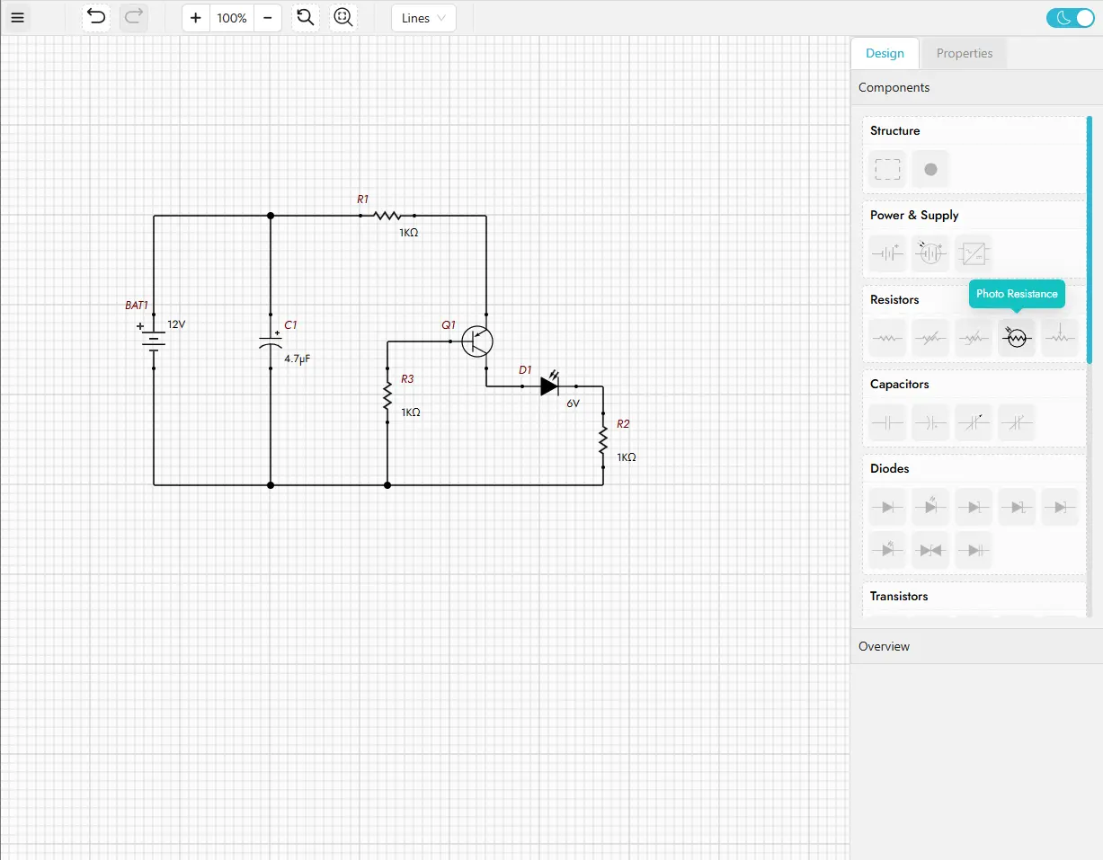Click the Photo Resistance tooltip

click(1017, 294)
